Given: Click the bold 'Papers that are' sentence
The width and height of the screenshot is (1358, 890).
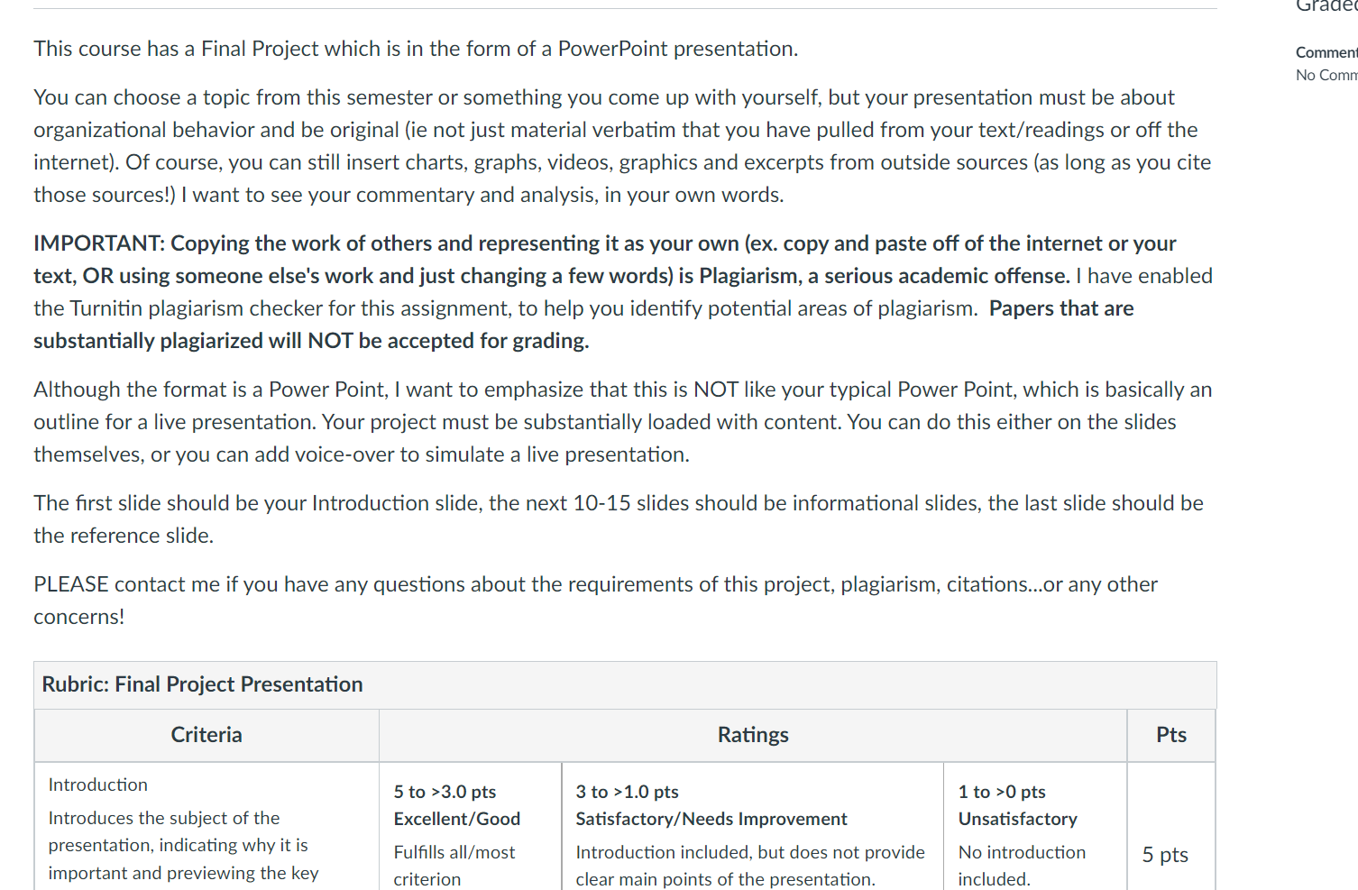Looking at the screenshot, I should coord(583,325).
